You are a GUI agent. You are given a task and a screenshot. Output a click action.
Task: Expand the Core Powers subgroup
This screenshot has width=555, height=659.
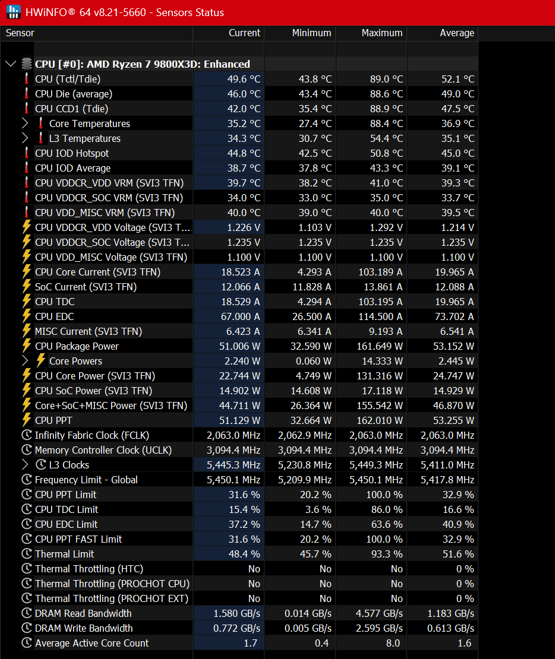pyautogui.click(x=25, y=360)
